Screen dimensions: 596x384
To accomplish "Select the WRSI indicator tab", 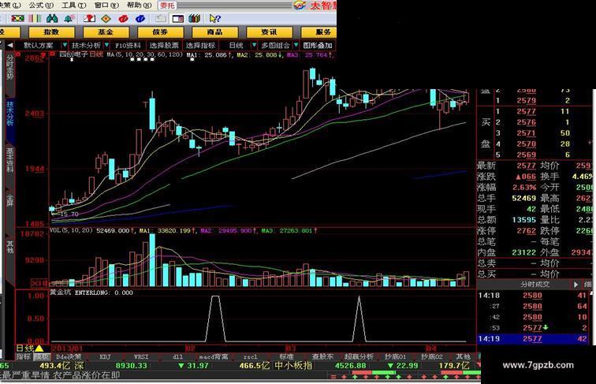I will [x=141, y=356].
